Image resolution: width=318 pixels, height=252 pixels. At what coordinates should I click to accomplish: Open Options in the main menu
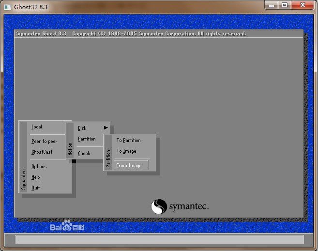pyautogui.click(x=39, y=167)
